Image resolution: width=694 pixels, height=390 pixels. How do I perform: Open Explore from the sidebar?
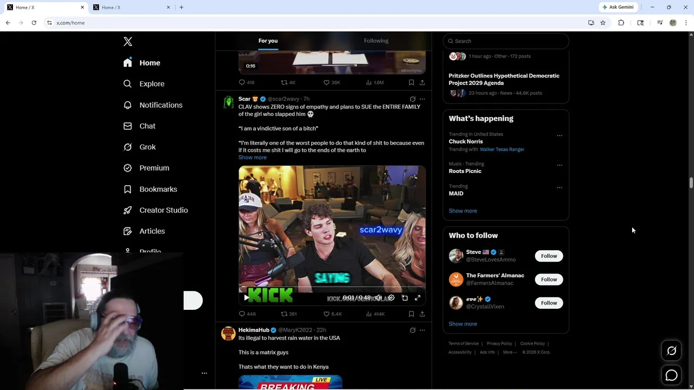click(x=144, y=84)
